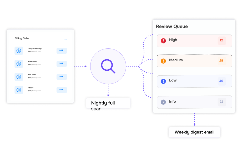
Task: Click the dollar icon beside Illustration
Action: pyautogui.click(x=19, y=64)
